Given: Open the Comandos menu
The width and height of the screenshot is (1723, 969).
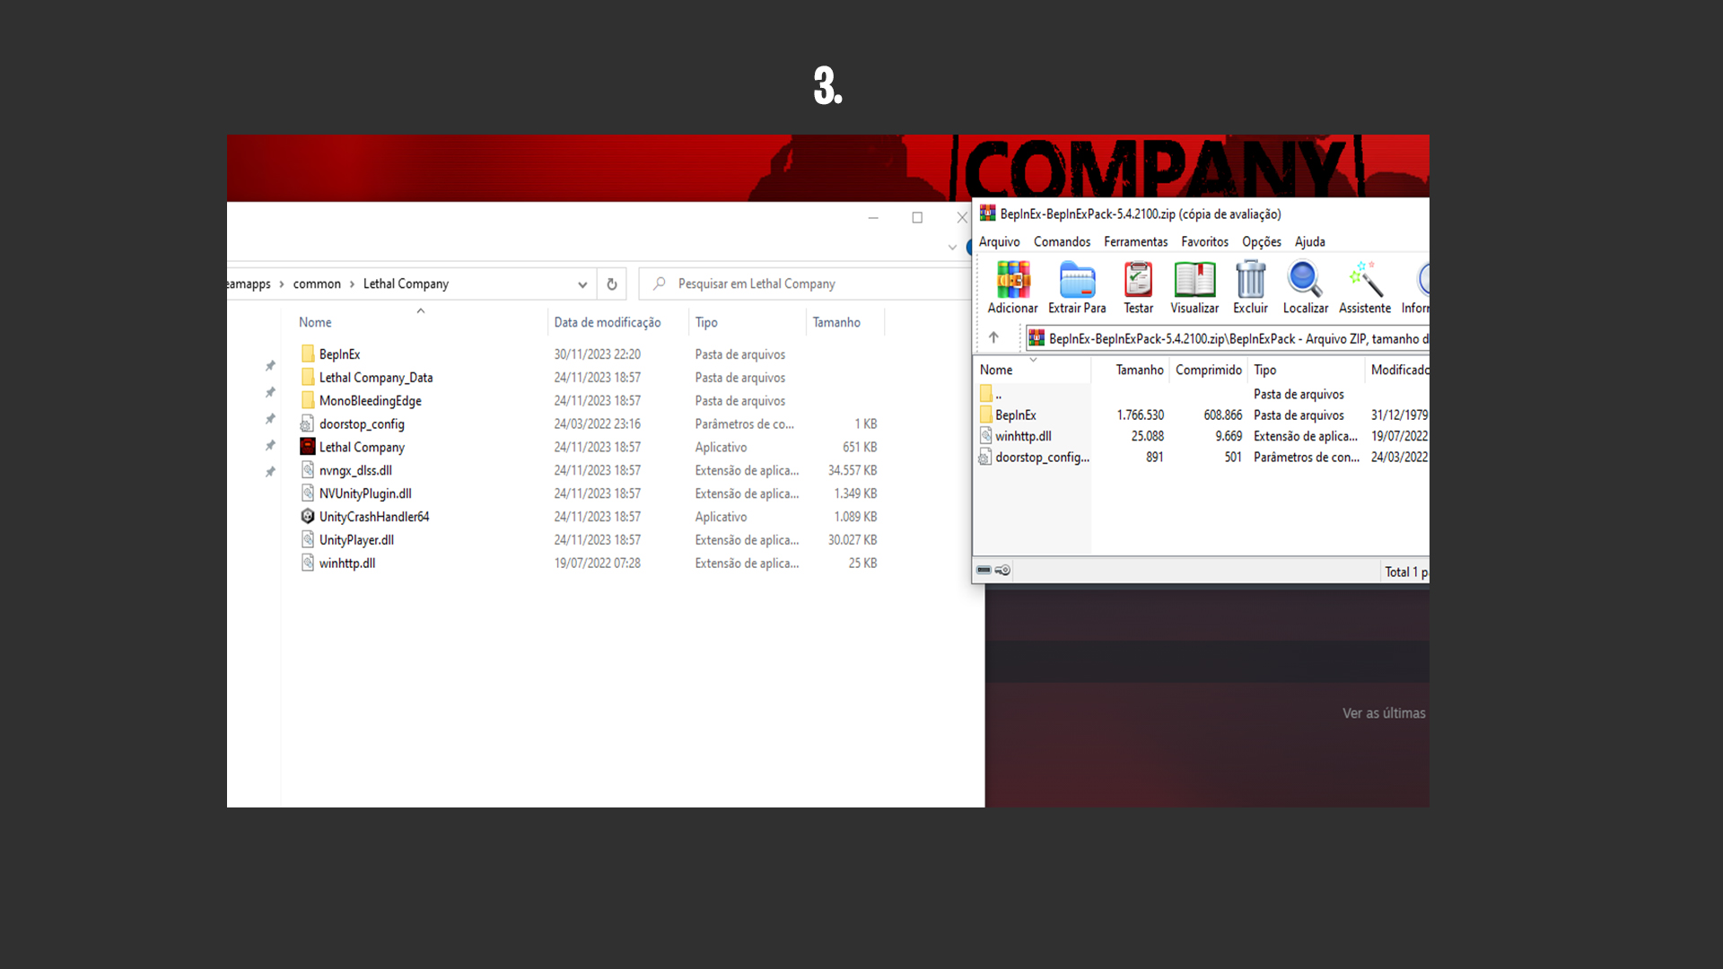Looking at the screenshot, I should point(1062,242).
